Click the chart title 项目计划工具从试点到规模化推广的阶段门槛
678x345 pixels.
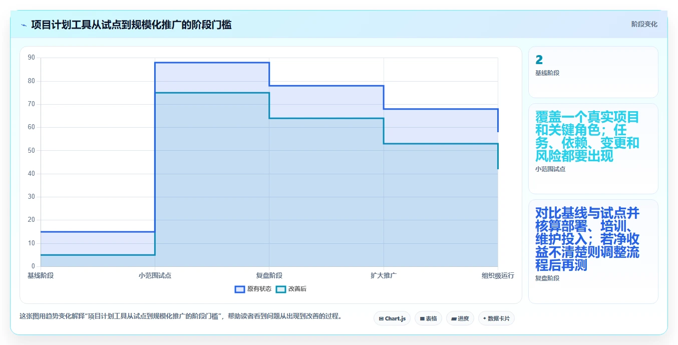coord(131,25)
